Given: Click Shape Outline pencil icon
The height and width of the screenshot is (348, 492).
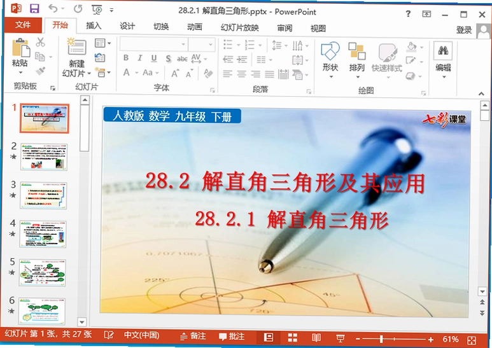Looking at the screenshot, I should click(x=411, y=61).
